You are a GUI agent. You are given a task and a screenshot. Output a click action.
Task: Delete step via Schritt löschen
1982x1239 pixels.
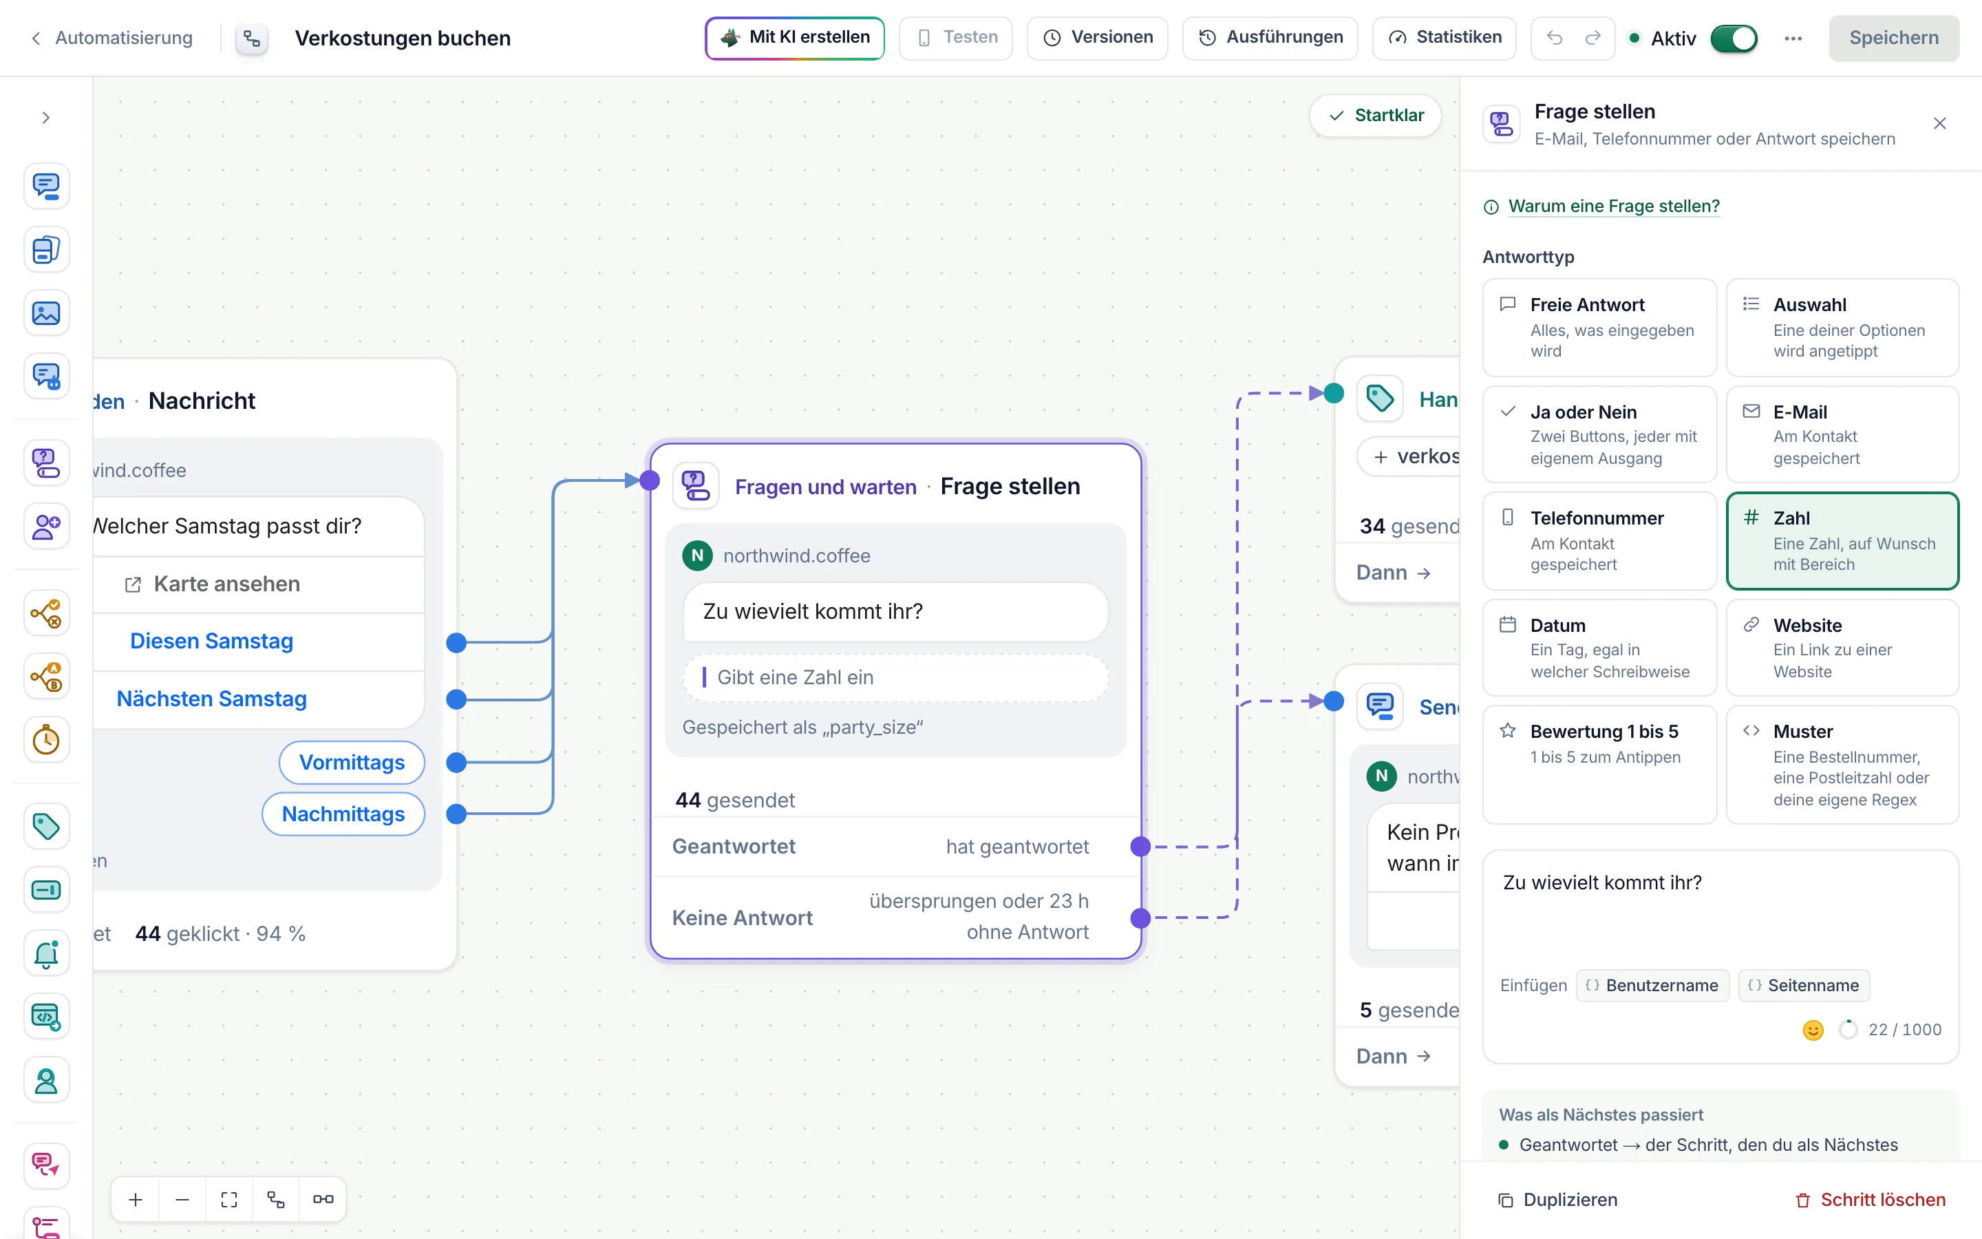tap(1871, 1200)
